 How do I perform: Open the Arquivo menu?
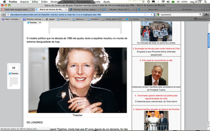click(x=25, y=2)
